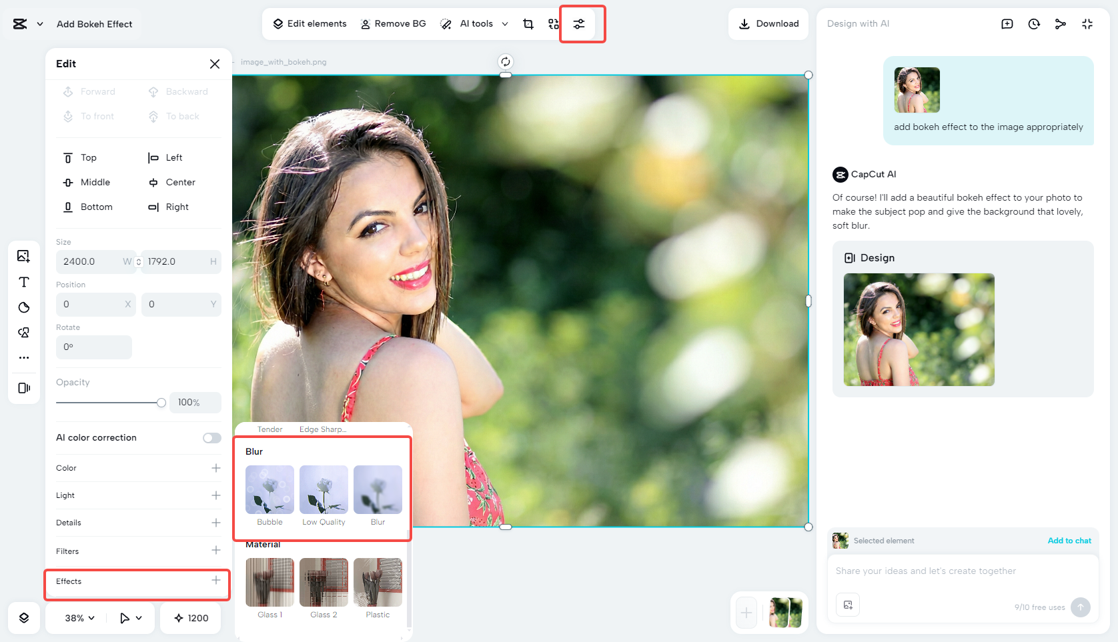Screen dimensions: 1118x642
Task: Click the Replace image icon in toolbar
Action: [553, 23]
